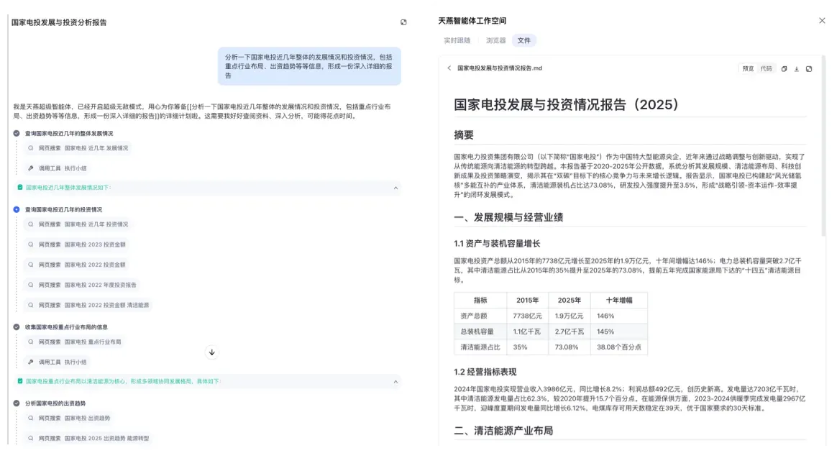Go back using the arrow beside 国家电投发展与投资情况报告.md

[x=449, y=68]
